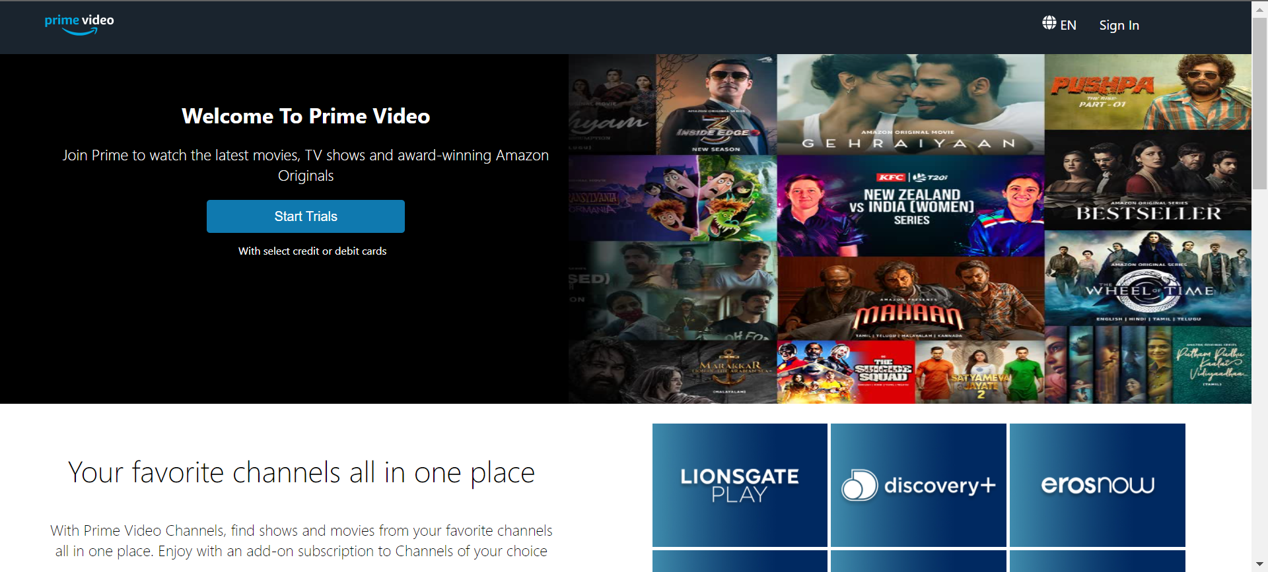Open the Pushpa Part 01 poster
Viewport: 1268px width, 572px height.
(x=1148, y=92)
